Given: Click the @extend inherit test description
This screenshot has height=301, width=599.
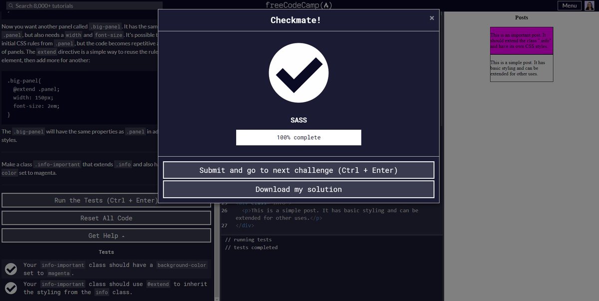Looking at the screenshot, I should point(115,288).
